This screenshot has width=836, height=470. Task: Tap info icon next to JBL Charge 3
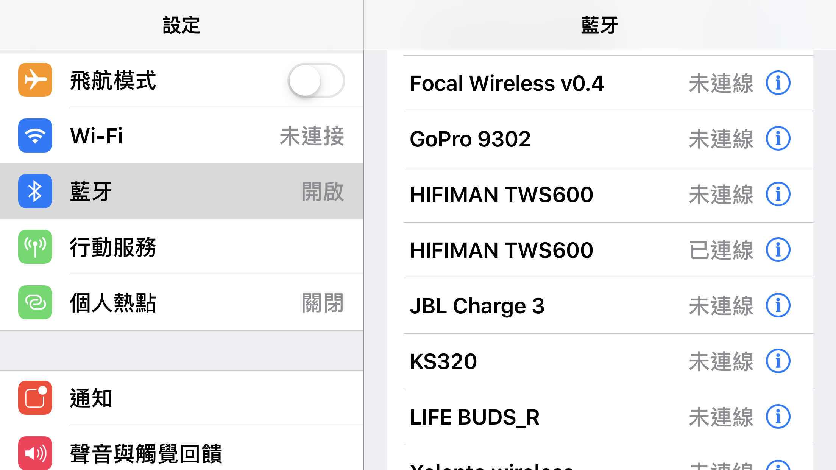pos(778,305)
